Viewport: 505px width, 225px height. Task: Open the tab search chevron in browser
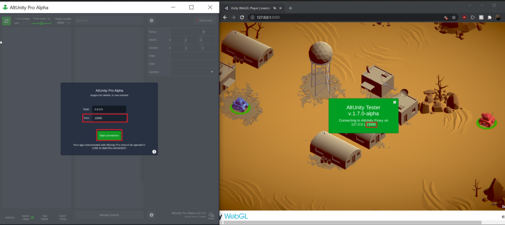coord(470,5)
